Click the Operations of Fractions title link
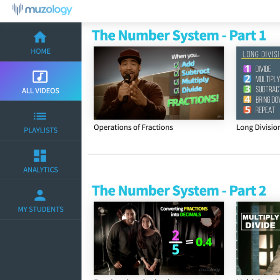280x280 pixels. click(133, 127)
